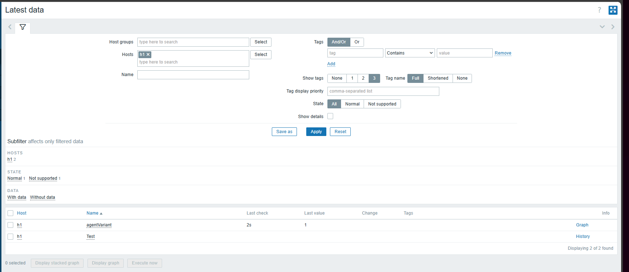The width and height of the screenshot is (629, 272).
Task: Open the Contains tag operator dropdown
Action: tap(410, 53)
